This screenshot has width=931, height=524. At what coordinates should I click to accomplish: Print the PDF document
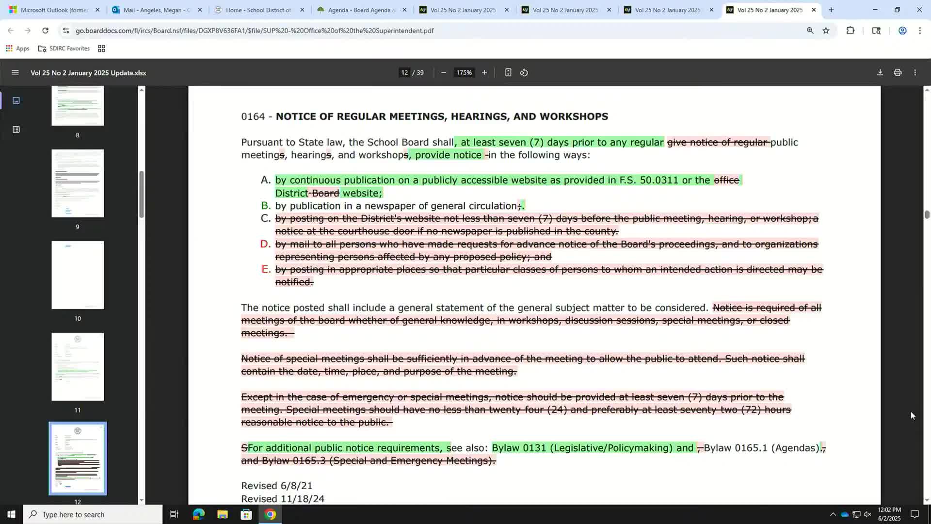tap(898, 73)
